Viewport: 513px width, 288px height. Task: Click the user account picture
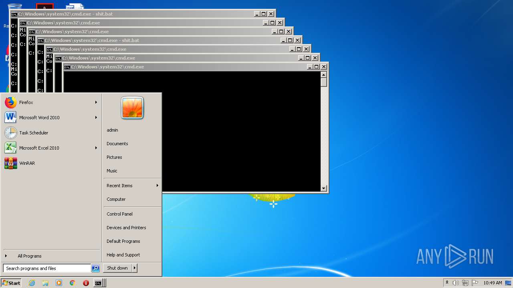132,108
